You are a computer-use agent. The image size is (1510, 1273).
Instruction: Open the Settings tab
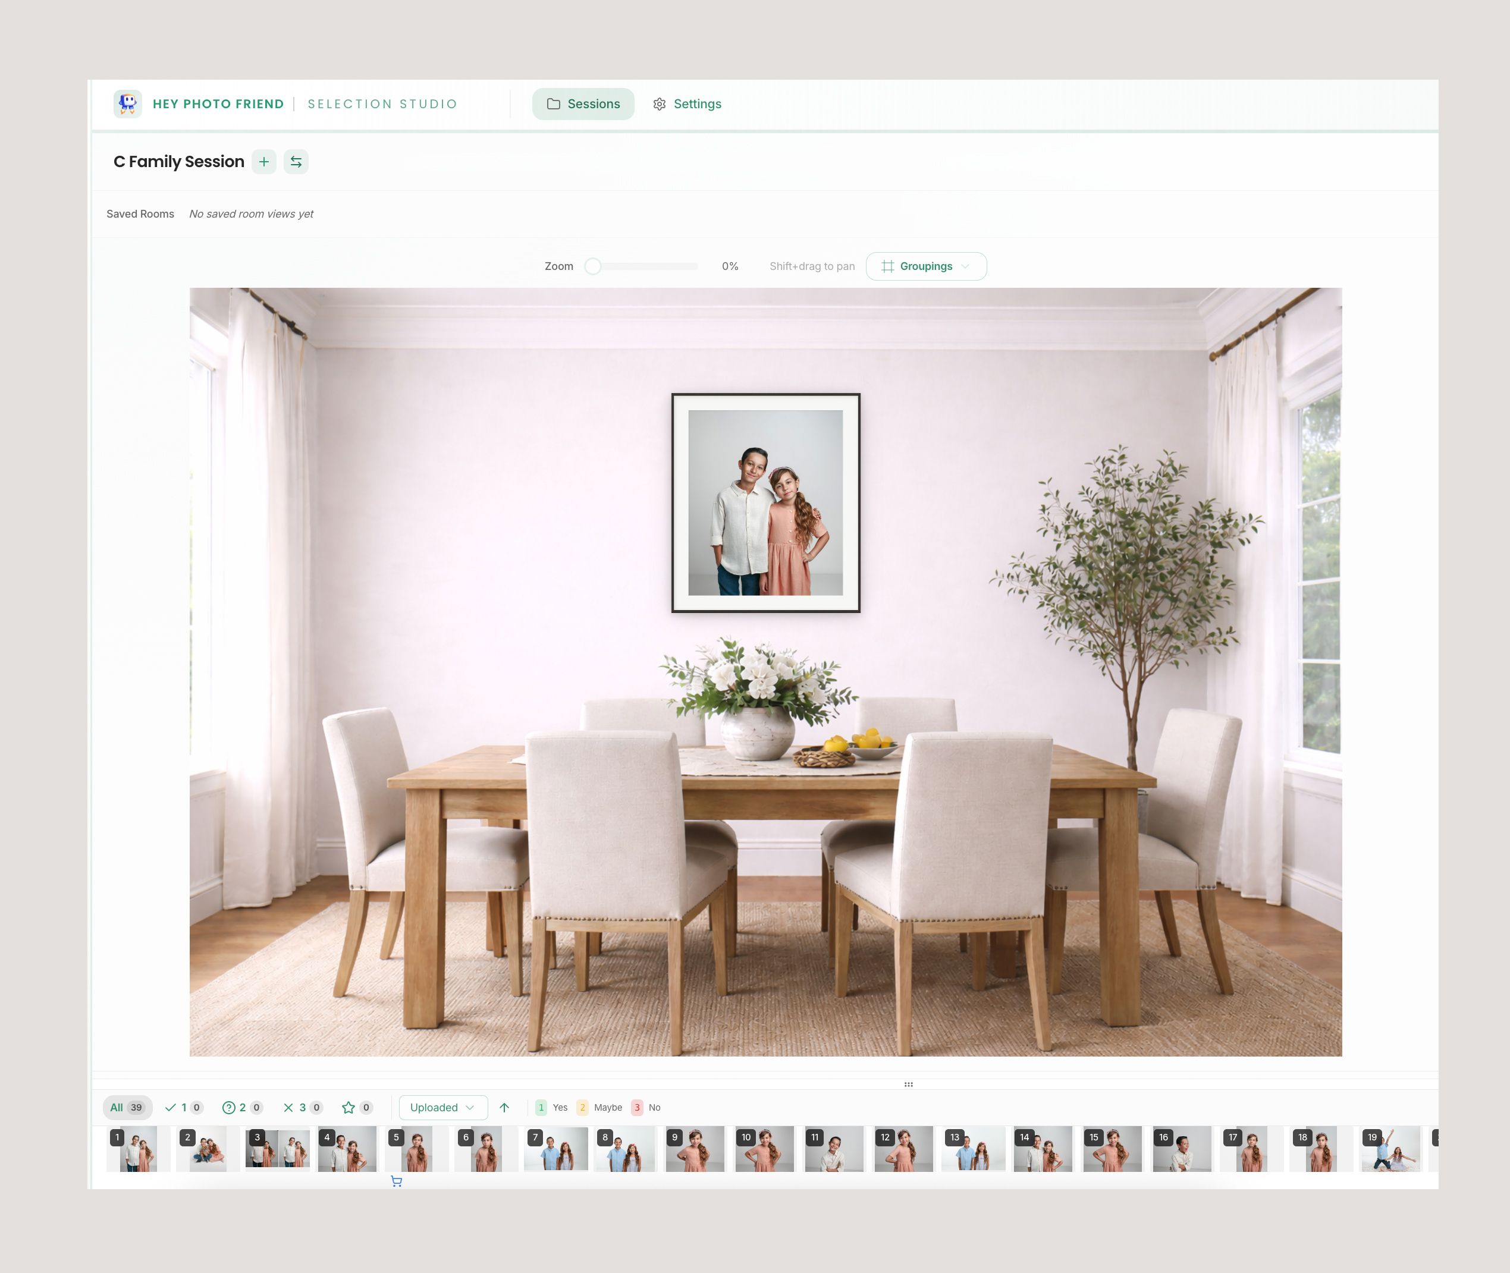coord(687,104)
